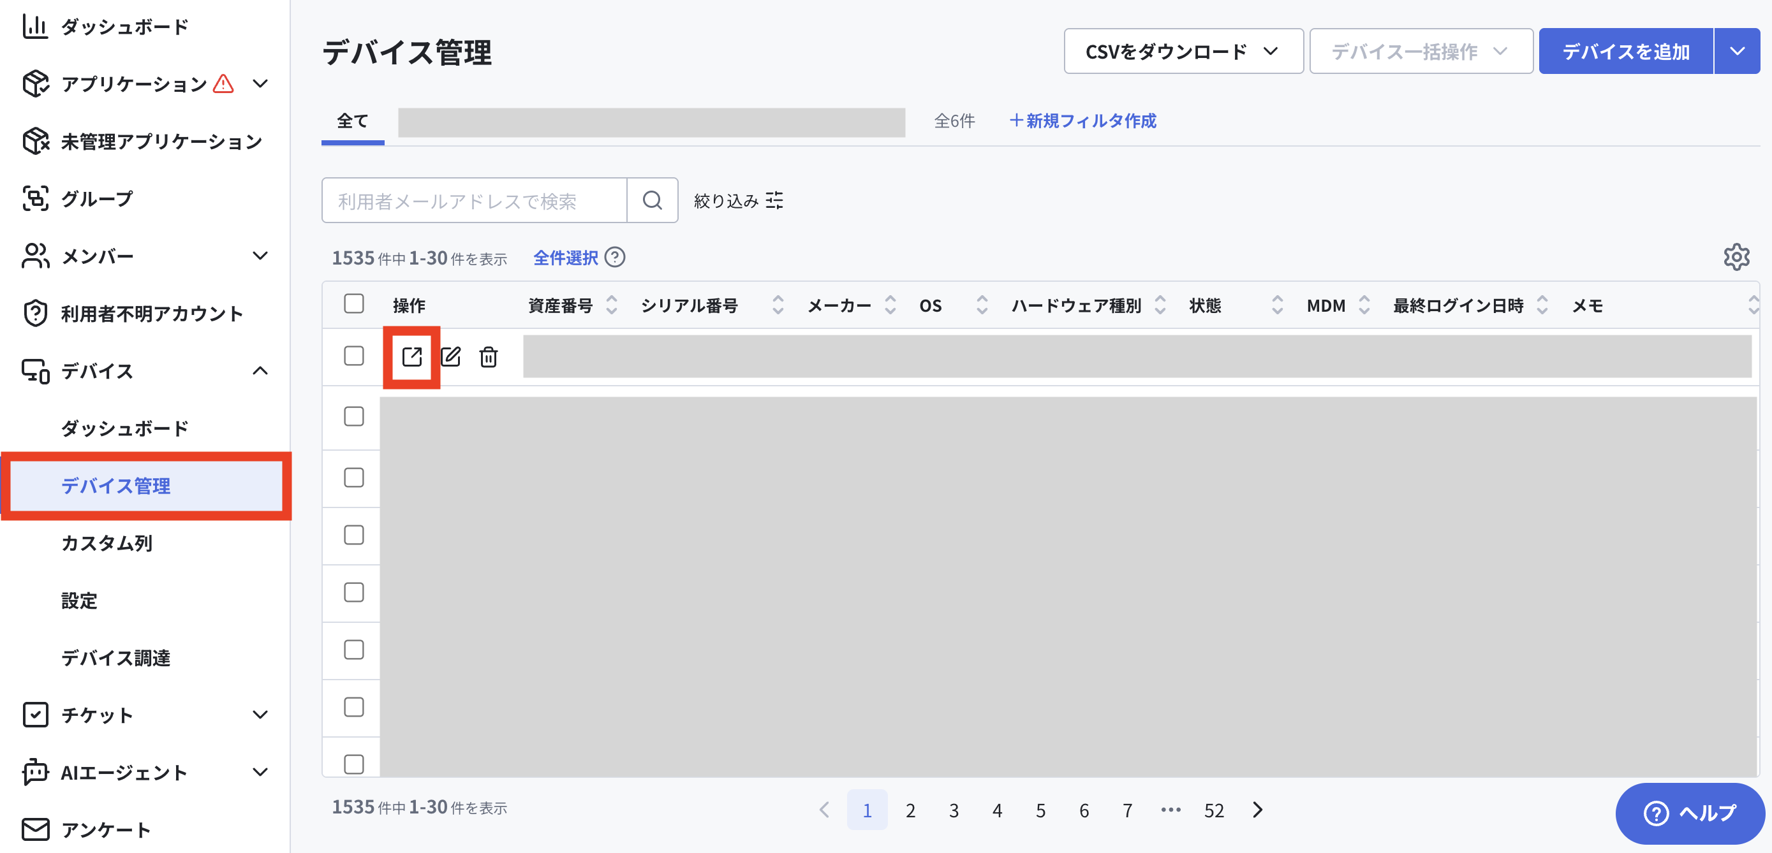1772x853 pixels.
Task: Click the red warning triangle beside アプリケーション
Action: 223,84
